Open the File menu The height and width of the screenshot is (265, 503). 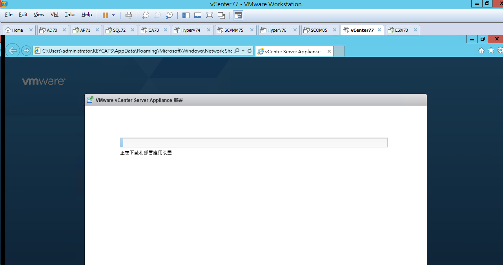pos(9,15)
